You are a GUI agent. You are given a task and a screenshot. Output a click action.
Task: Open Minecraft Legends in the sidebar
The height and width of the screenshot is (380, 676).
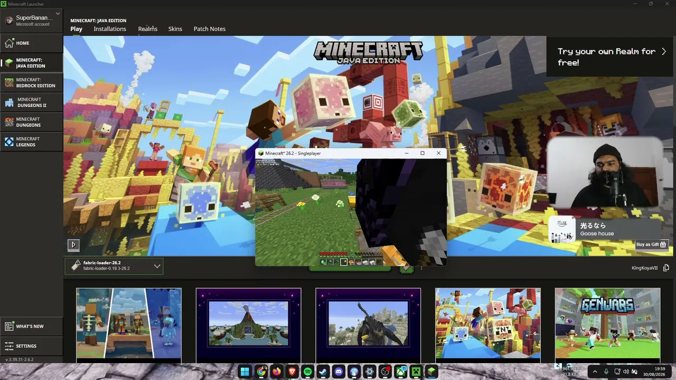point(32,141)
